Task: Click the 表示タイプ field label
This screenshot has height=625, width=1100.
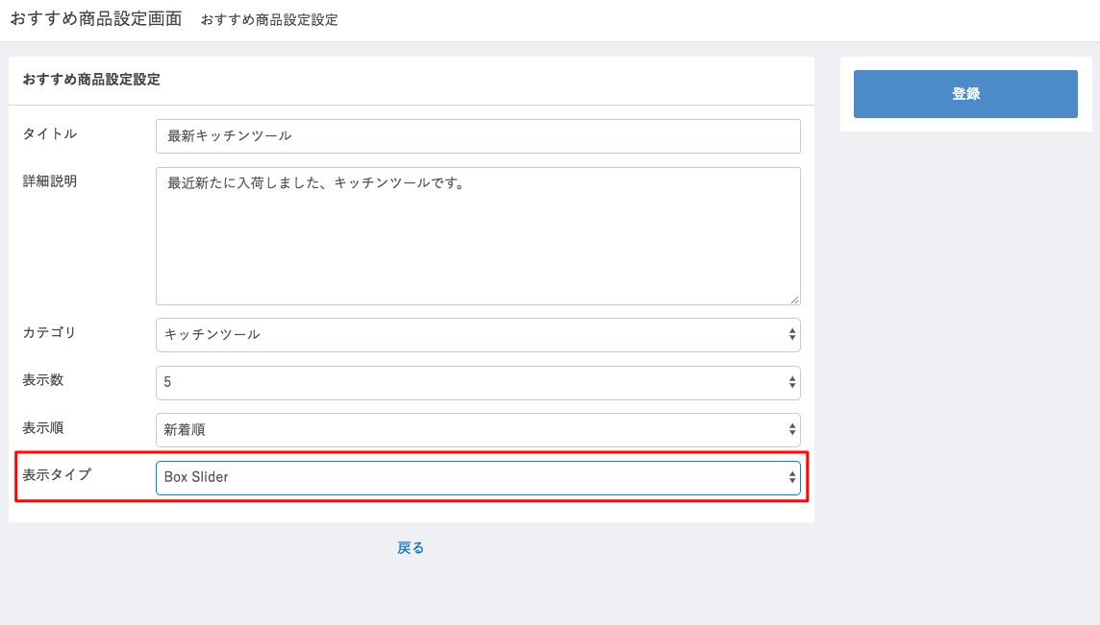Action: [57, 475]
